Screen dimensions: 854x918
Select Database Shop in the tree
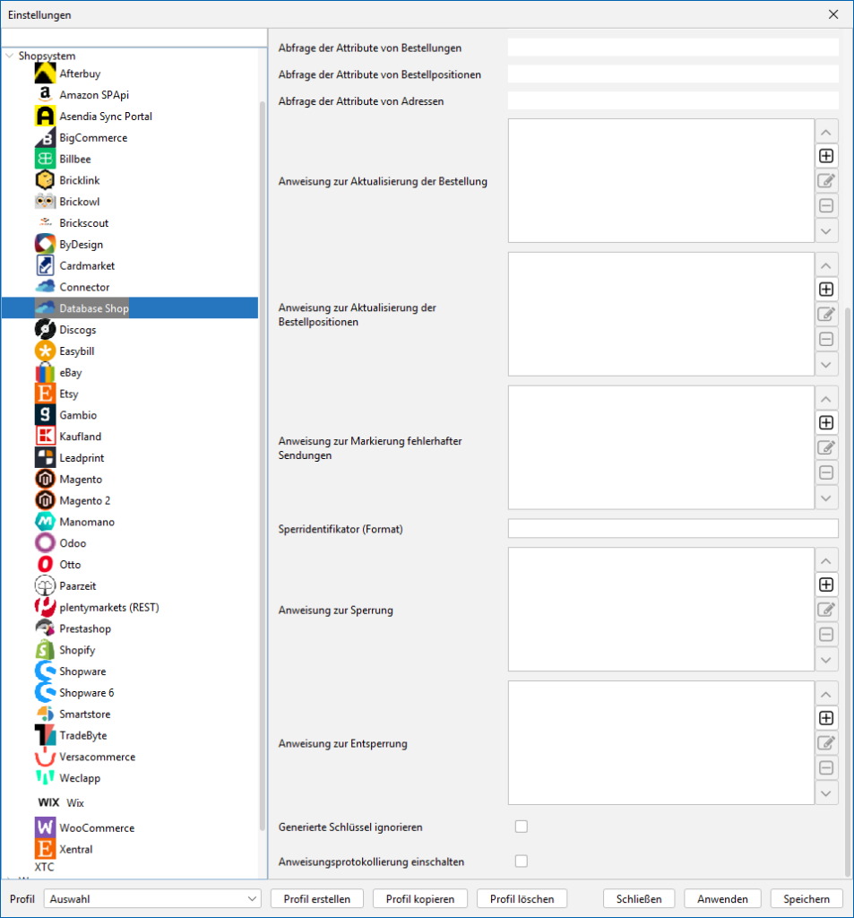click(93, 308)
